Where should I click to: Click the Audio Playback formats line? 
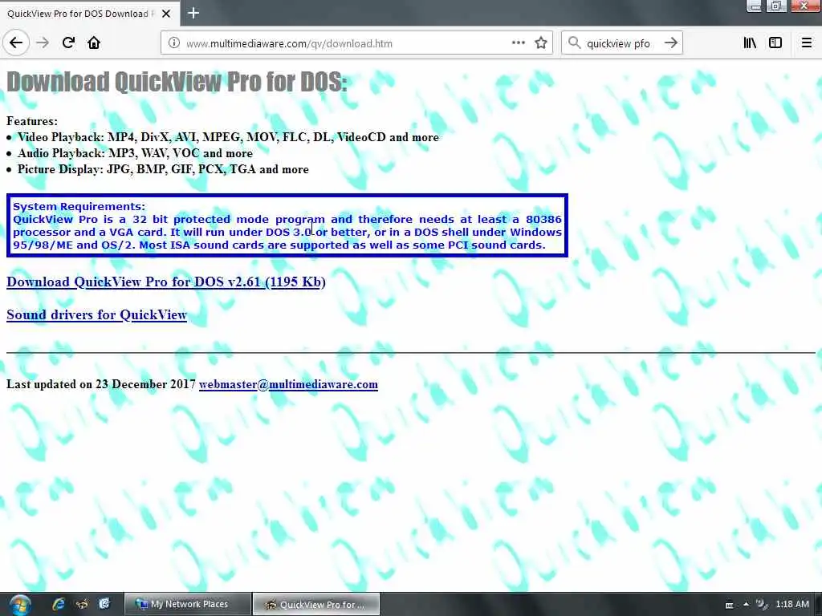pos(135,153)
